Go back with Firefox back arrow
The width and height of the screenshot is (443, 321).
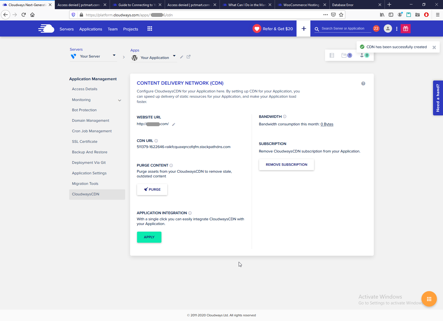[6, 15]
